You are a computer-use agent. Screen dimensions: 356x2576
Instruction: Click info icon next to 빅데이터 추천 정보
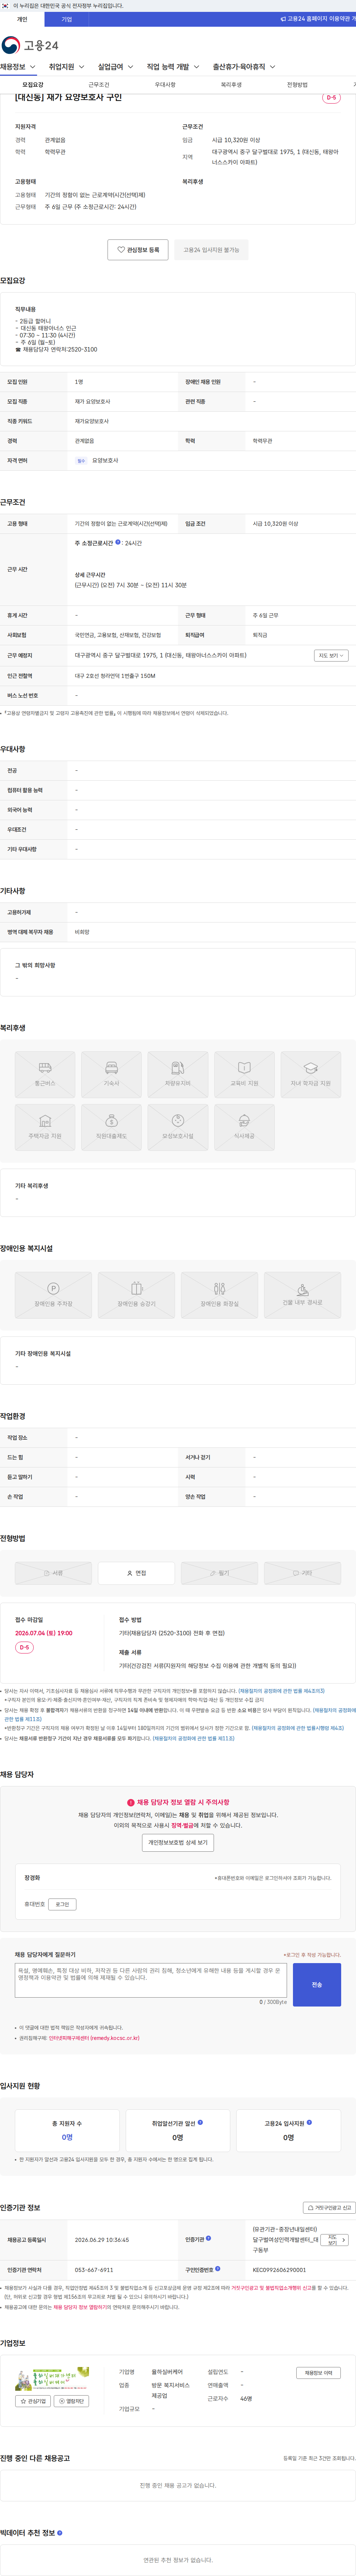click(x=60, y=2533)
